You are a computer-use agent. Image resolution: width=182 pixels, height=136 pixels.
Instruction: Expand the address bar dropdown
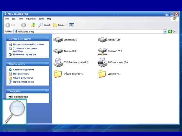coord(165,31)
